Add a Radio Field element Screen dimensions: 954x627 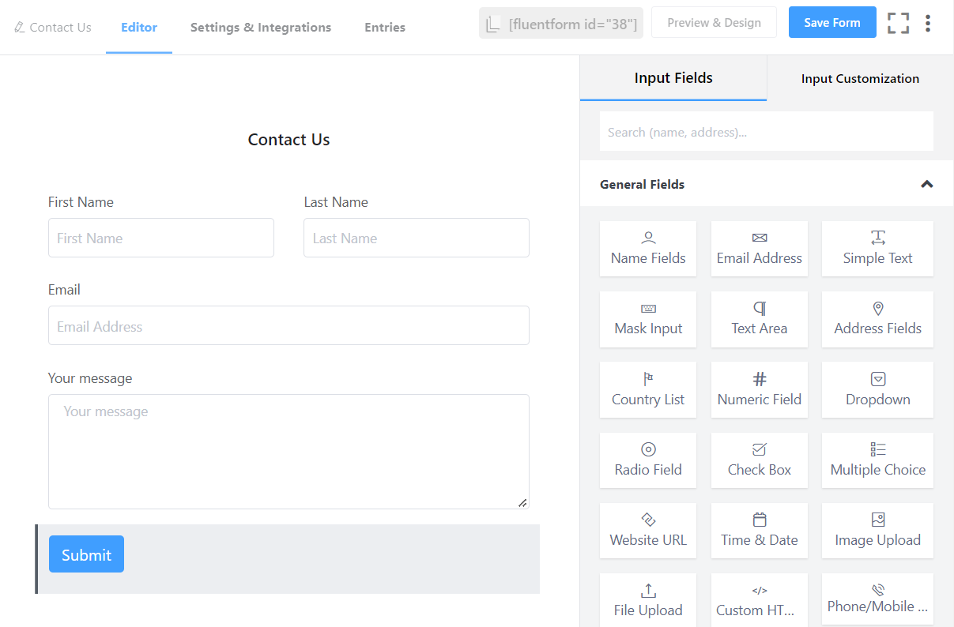point(648,460)
